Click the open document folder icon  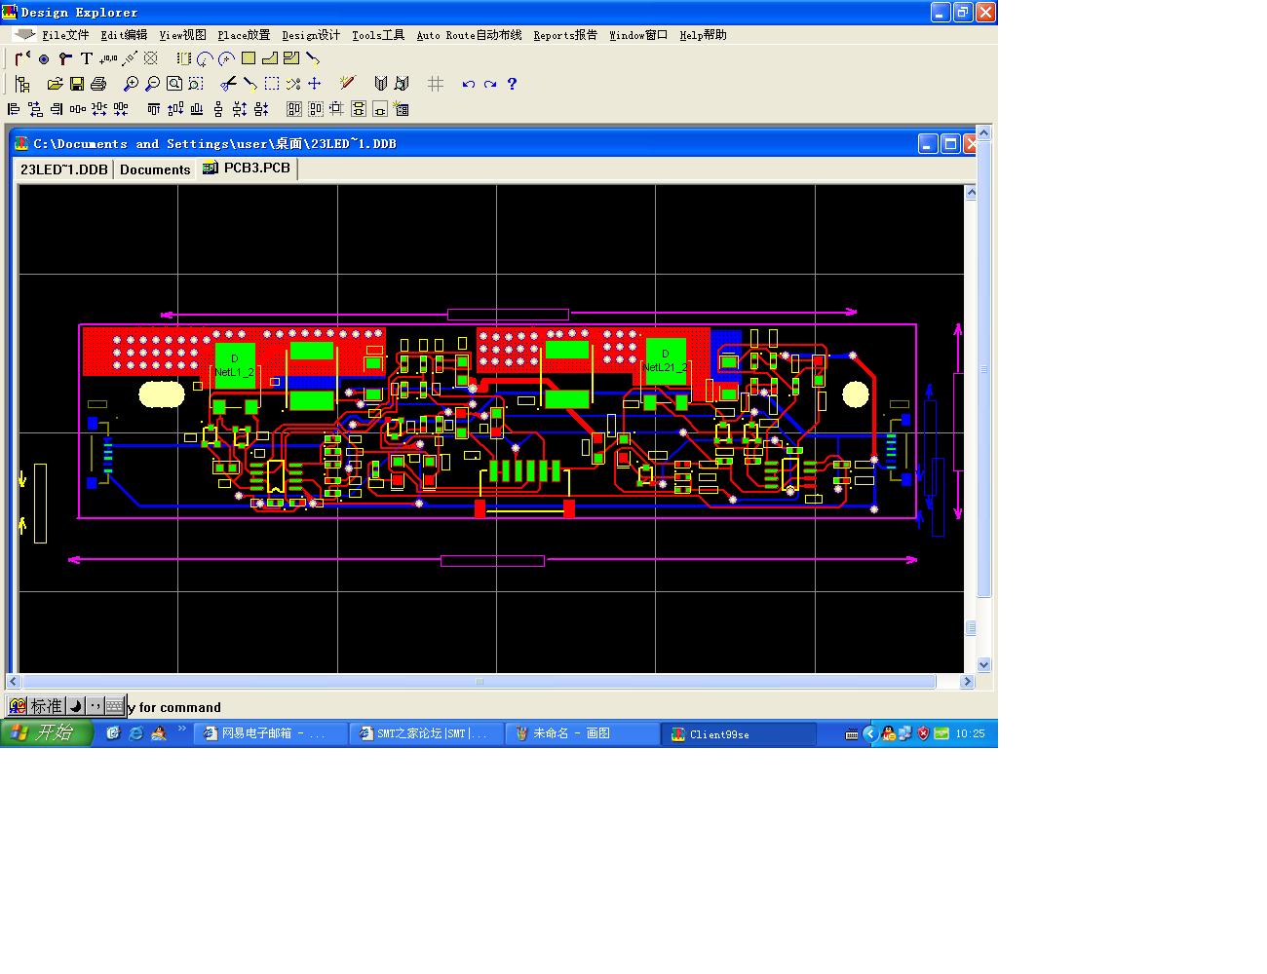pos(56,84)
